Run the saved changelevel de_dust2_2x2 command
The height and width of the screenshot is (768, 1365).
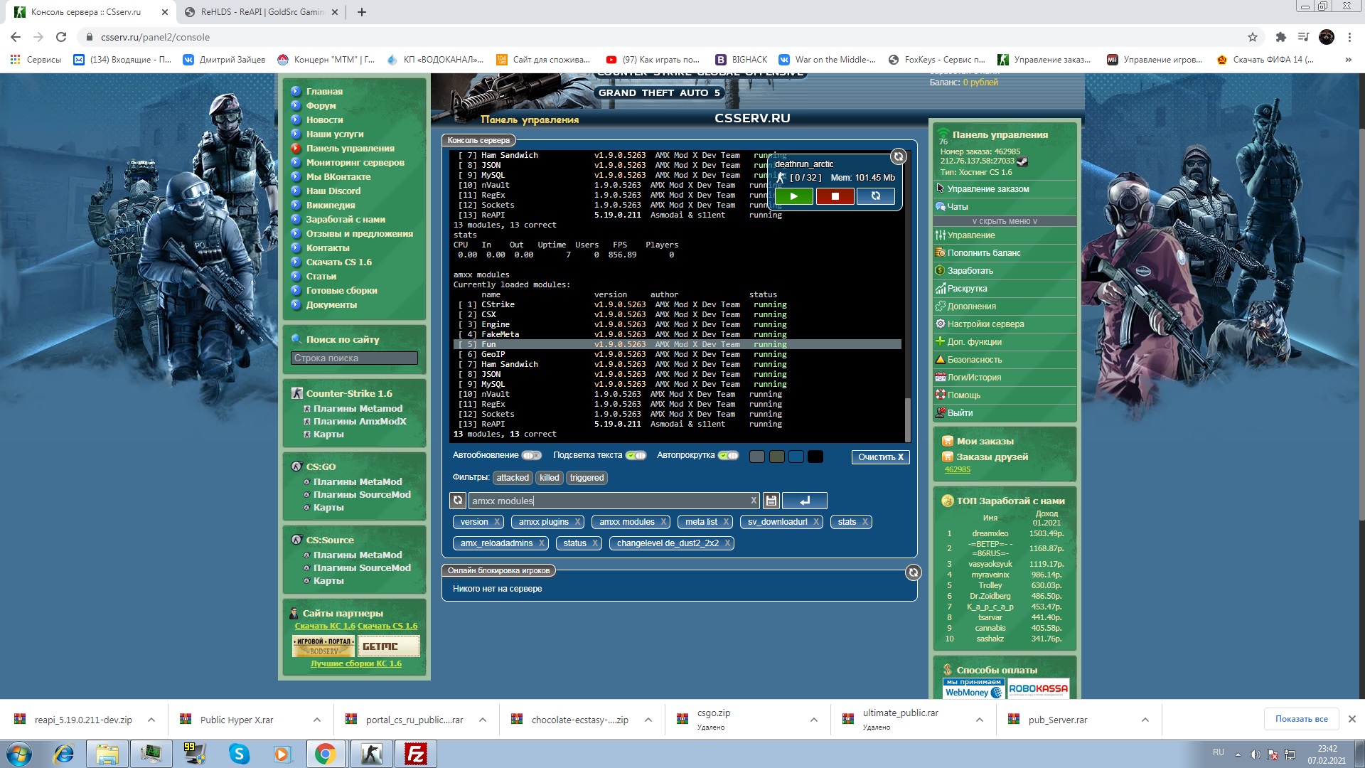[x=668, y=543]
